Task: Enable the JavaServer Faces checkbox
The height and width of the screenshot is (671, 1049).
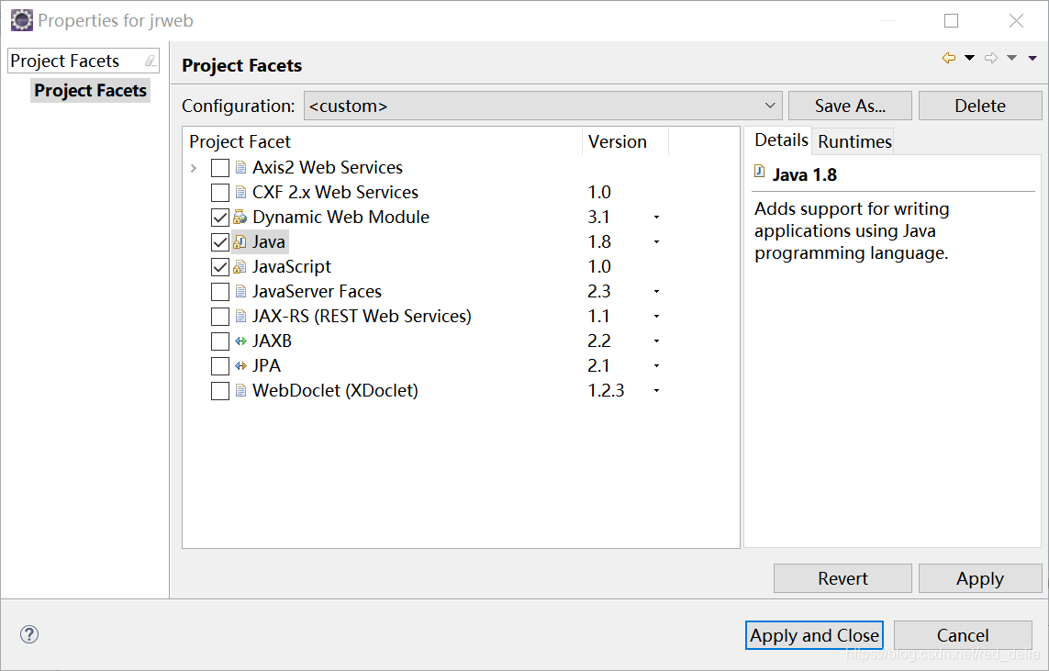Action: (x=220, y=292)
